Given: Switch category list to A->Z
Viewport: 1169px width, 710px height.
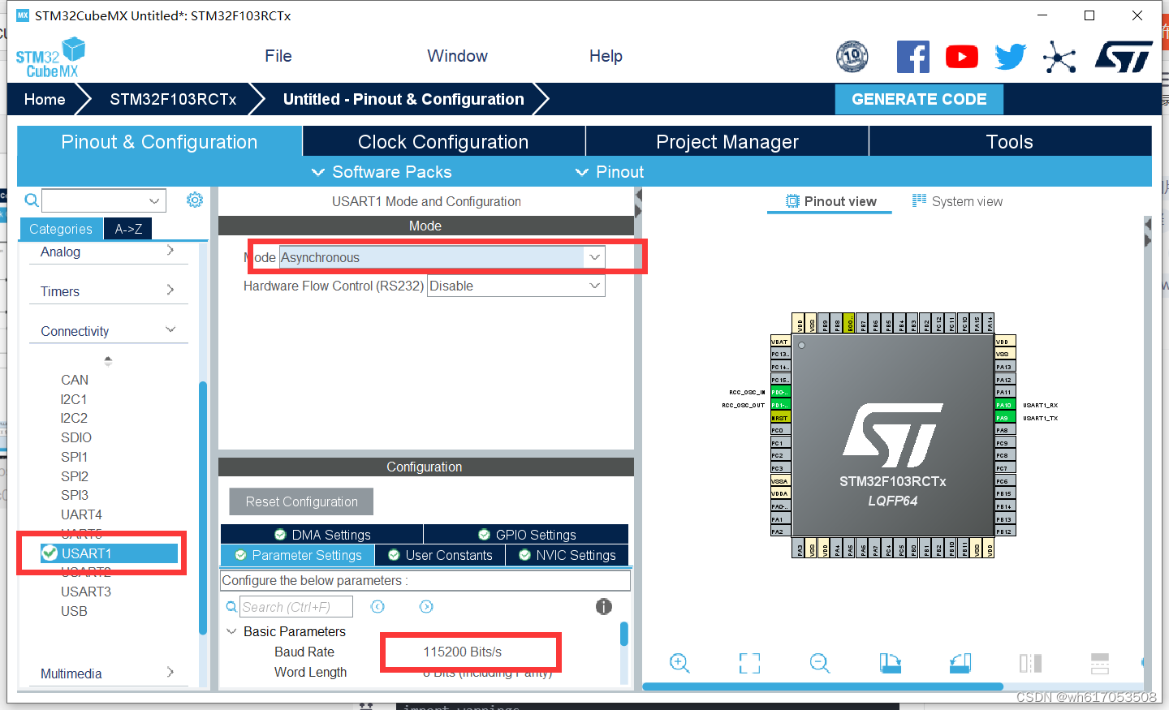Looking at the screenshot, I should pyautogui.click(x=128, y=229).
